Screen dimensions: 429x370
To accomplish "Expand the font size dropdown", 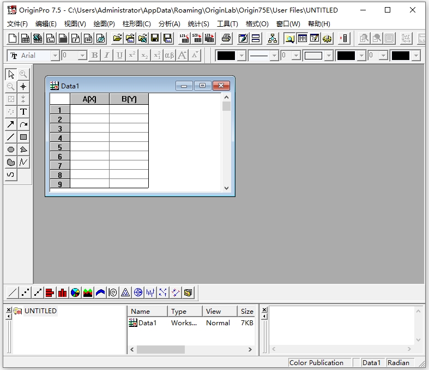I will (x=82, y=56).
